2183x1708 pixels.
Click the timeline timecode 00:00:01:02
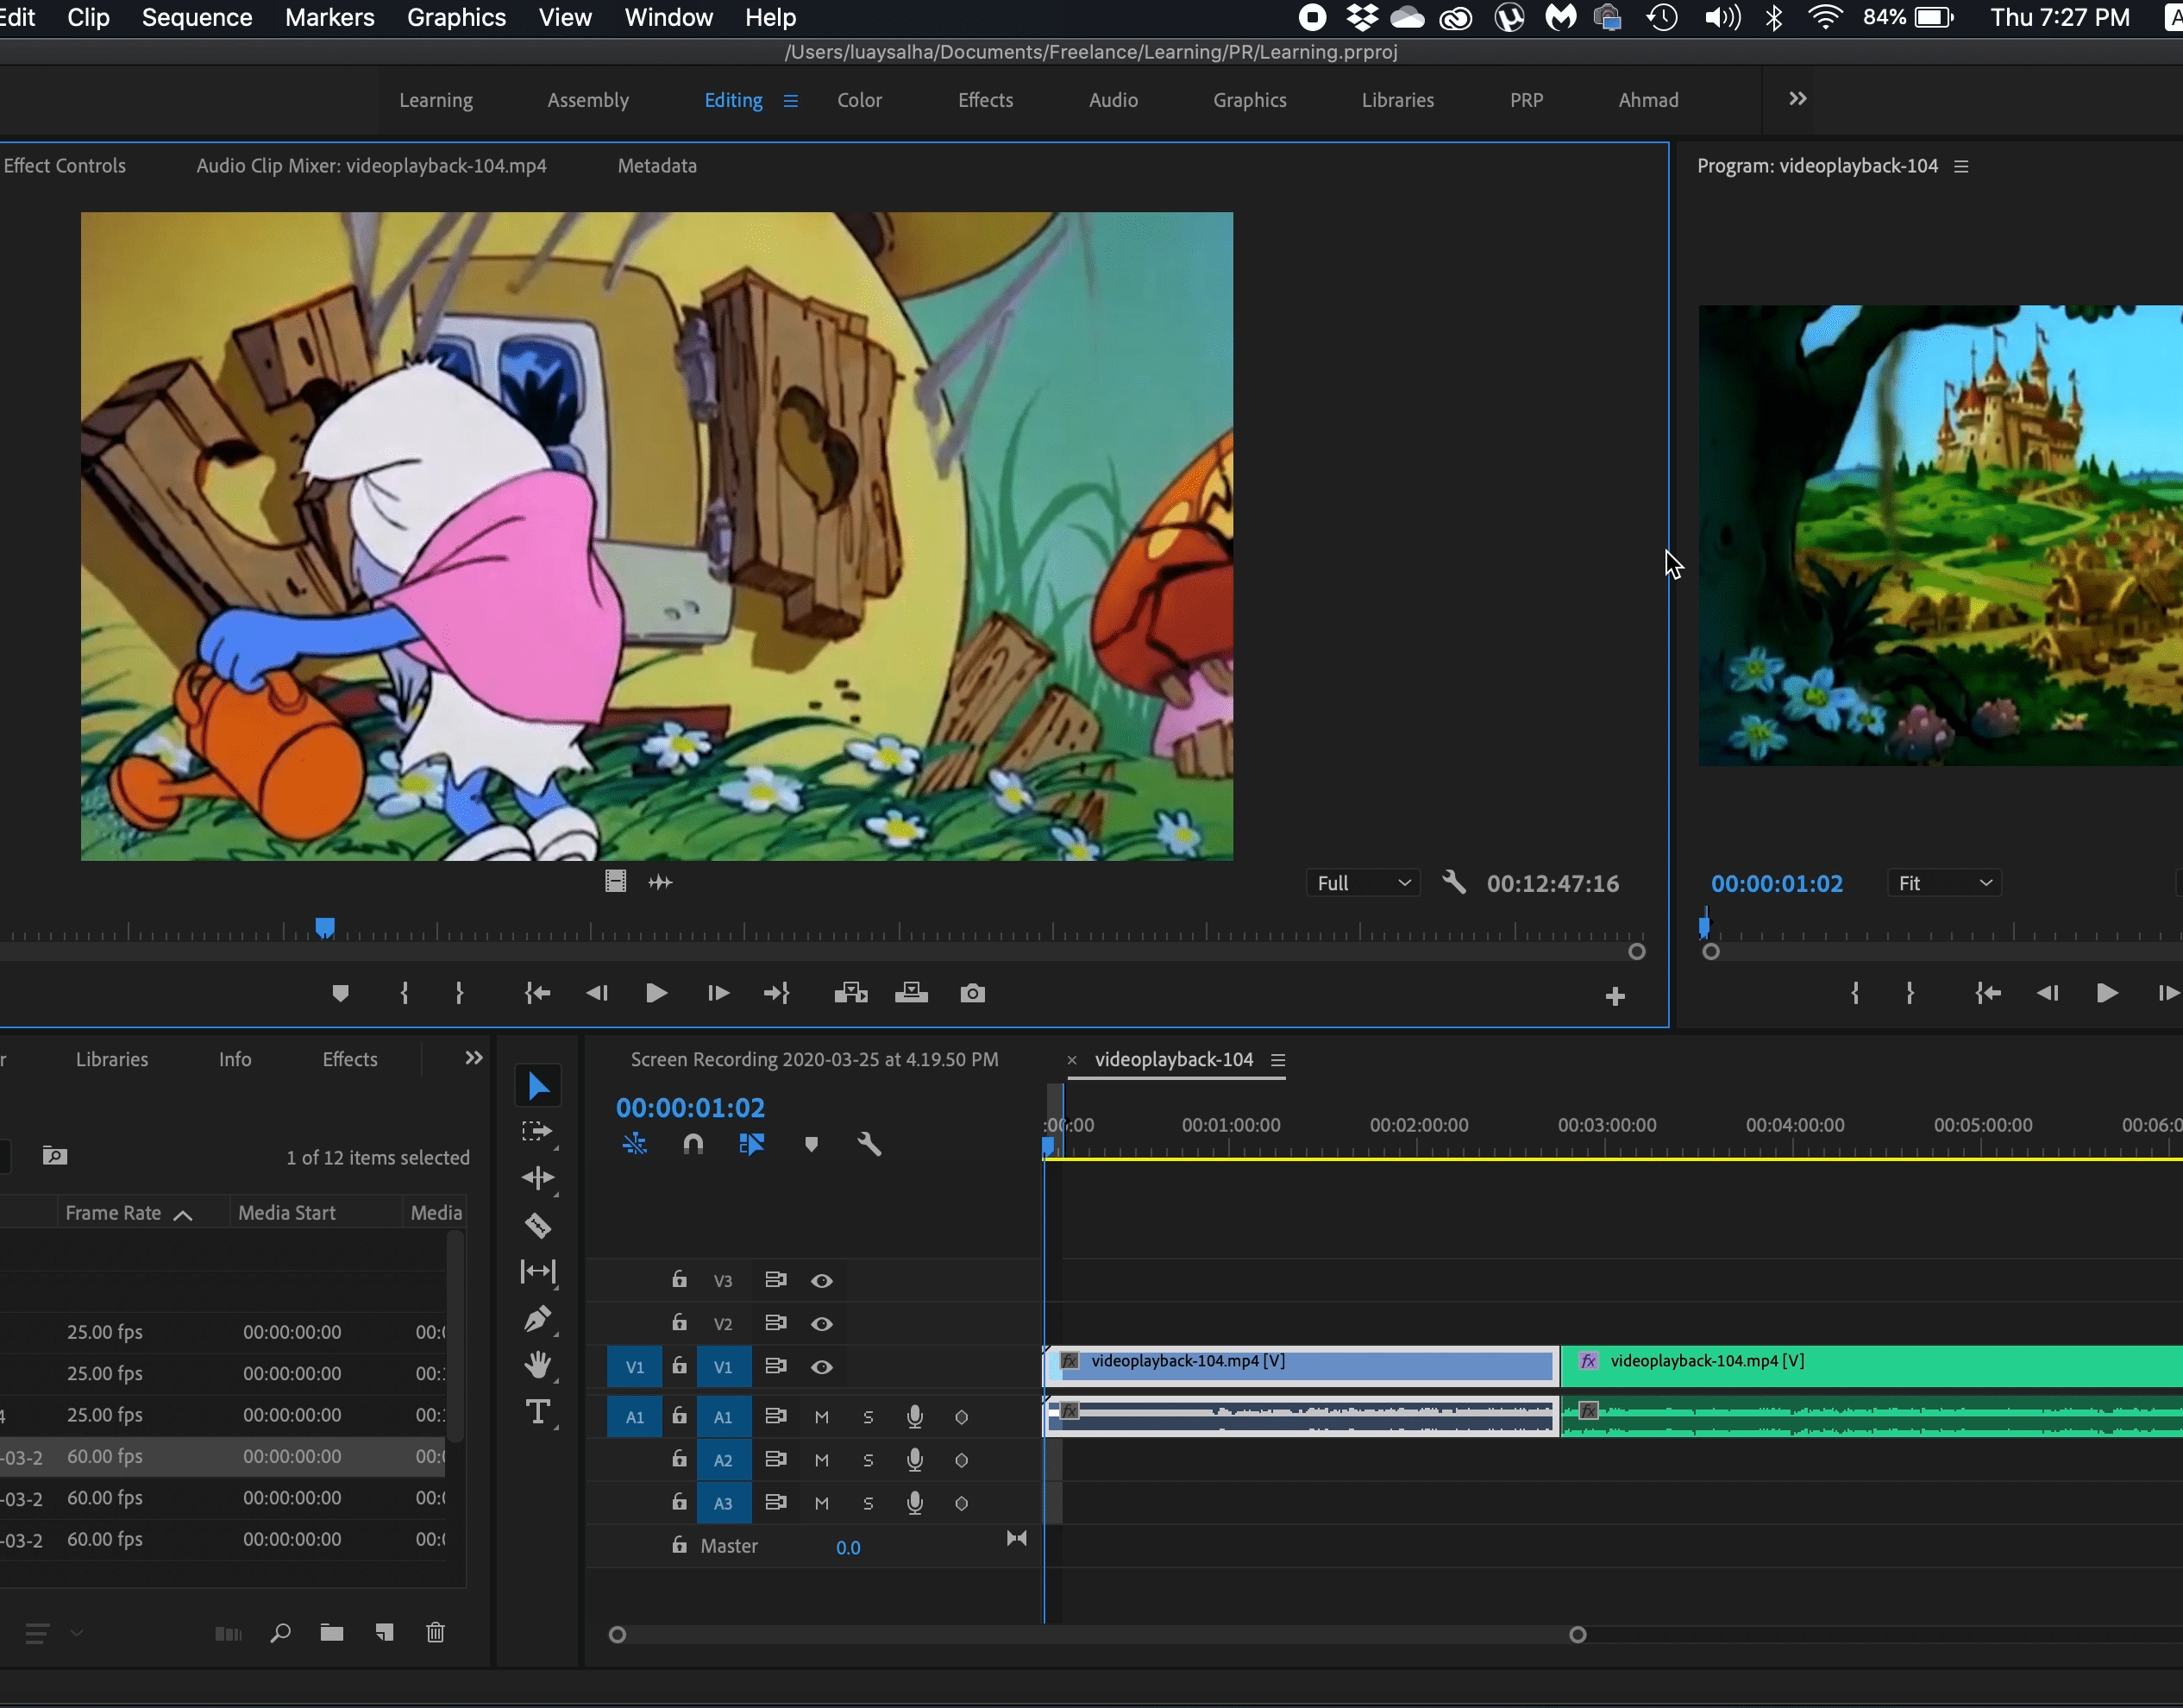(690, 1108)
